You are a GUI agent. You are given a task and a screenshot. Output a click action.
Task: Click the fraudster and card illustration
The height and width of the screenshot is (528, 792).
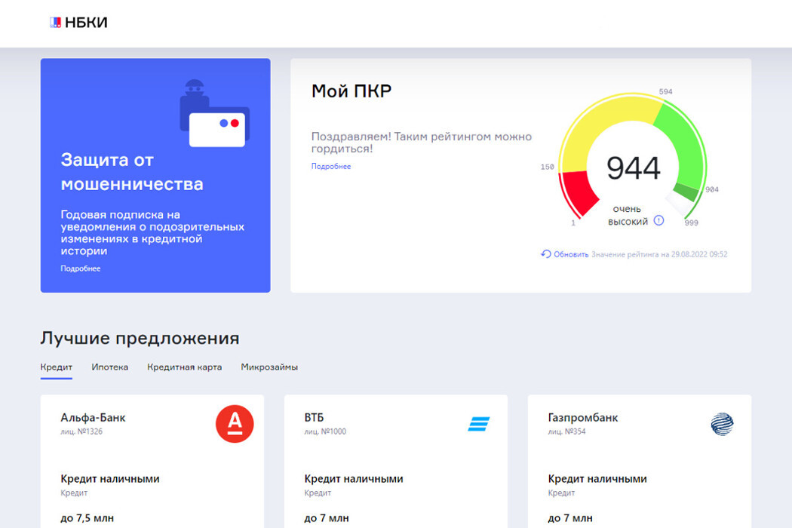pyautogui.click(x=215, y=113)
